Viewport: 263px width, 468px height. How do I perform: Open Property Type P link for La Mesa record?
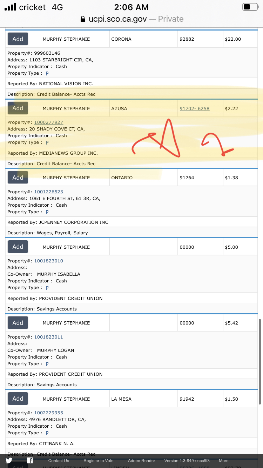pos(47,433)
